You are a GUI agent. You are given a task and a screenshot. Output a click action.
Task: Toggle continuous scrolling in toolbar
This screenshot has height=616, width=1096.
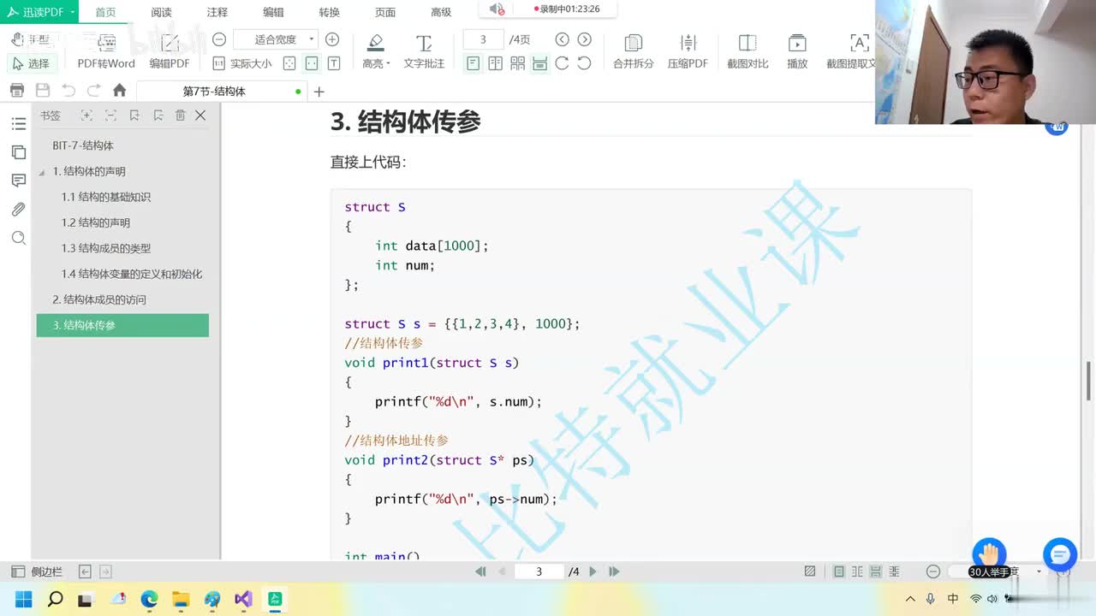pyautogui.click(x=539, y=63)
